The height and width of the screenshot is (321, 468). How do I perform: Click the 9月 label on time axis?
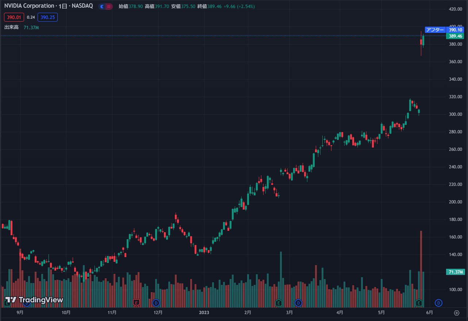coord(20,313)
